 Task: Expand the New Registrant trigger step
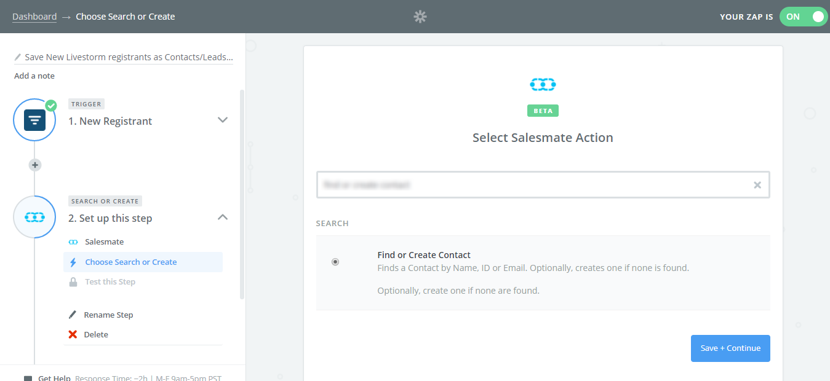[x=223, y=120]
